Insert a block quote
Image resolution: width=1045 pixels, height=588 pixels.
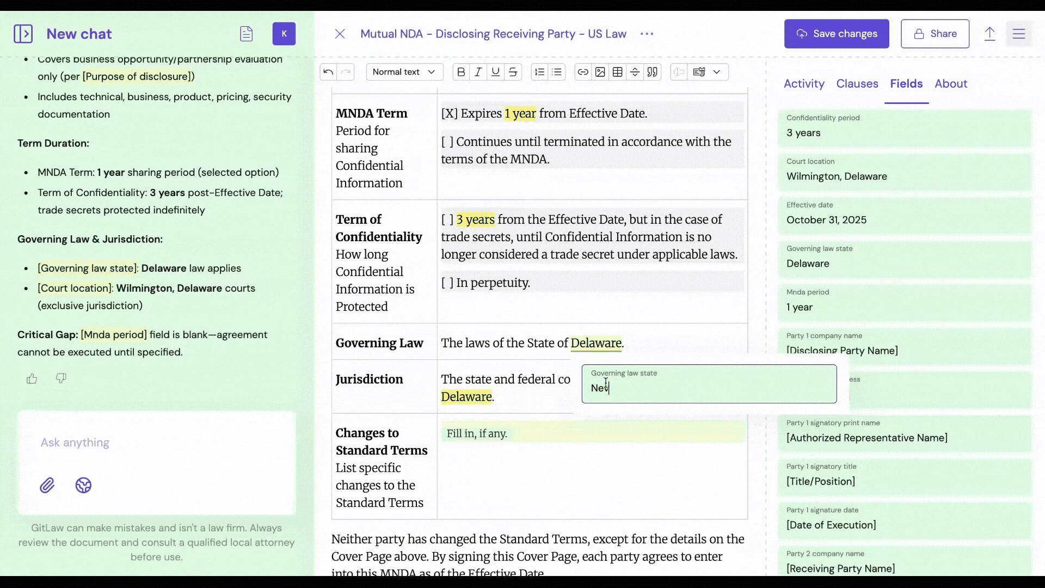click(653, 72)
